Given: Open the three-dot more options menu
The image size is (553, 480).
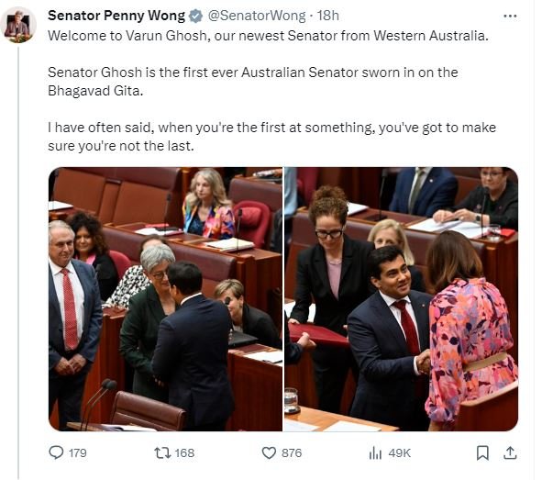Looking at the screenshot, I should (510, 16).
